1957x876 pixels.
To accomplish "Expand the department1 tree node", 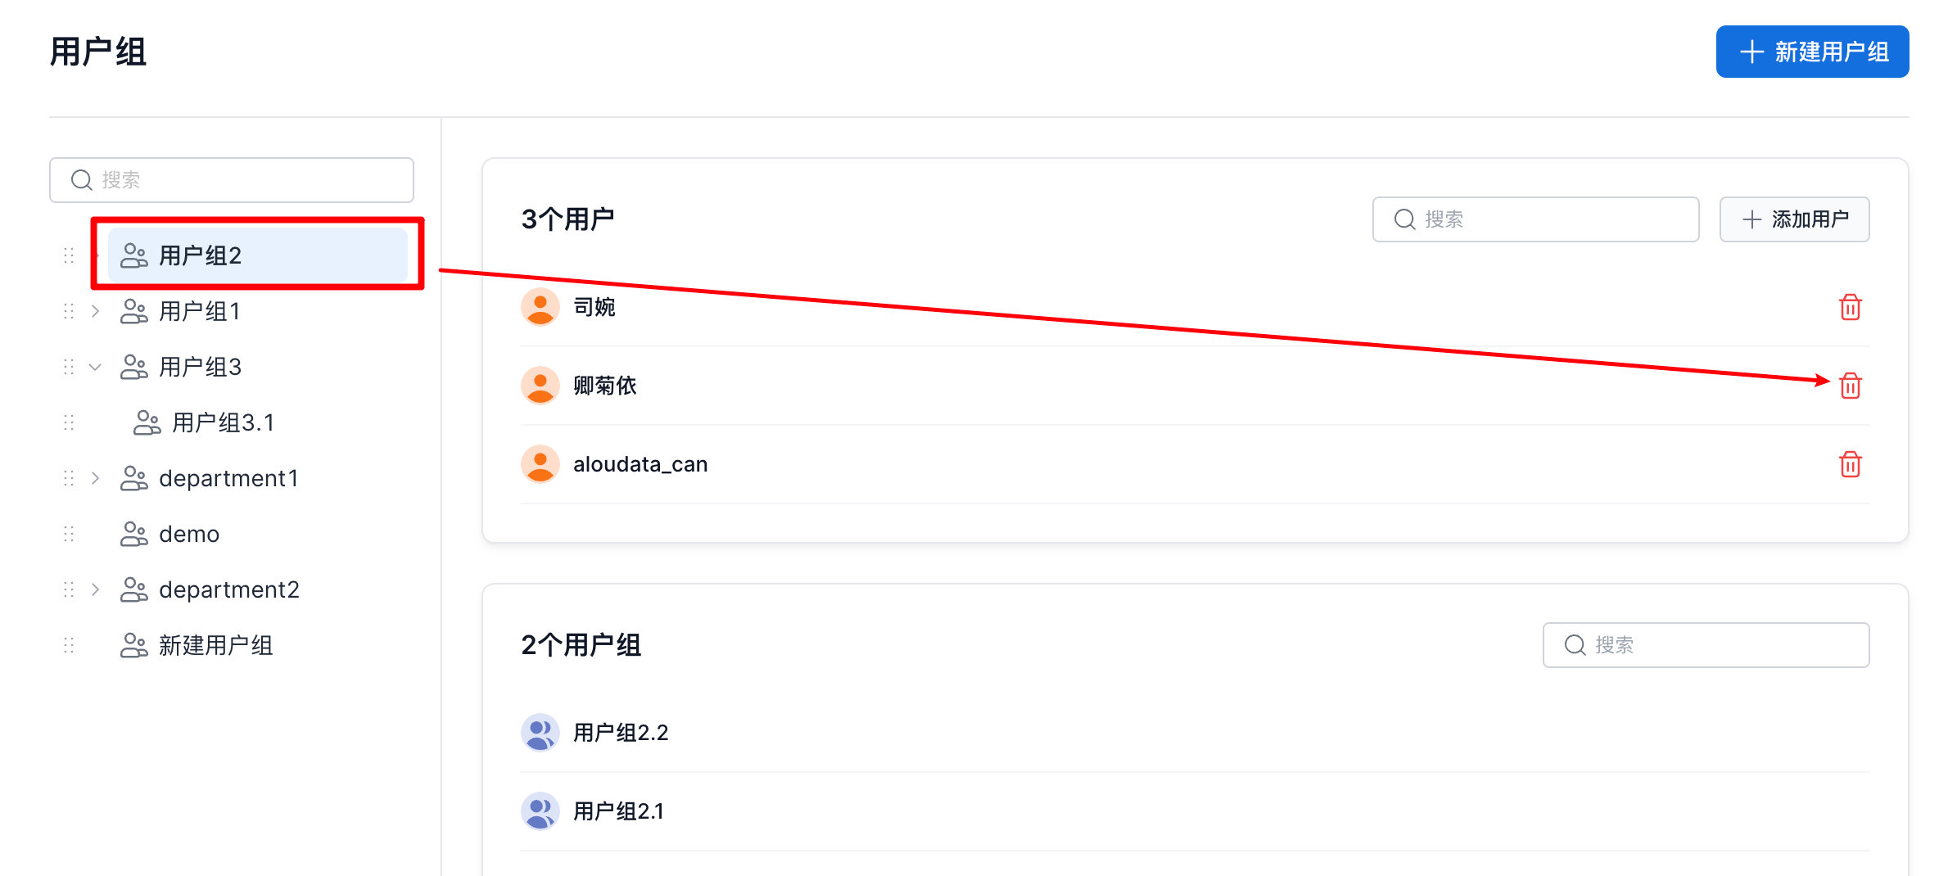I will [x=95, y=478].
